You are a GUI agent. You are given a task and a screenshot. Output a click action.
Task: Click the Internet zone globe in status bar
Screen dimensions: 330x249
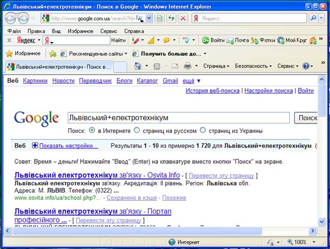click(172, 242)
